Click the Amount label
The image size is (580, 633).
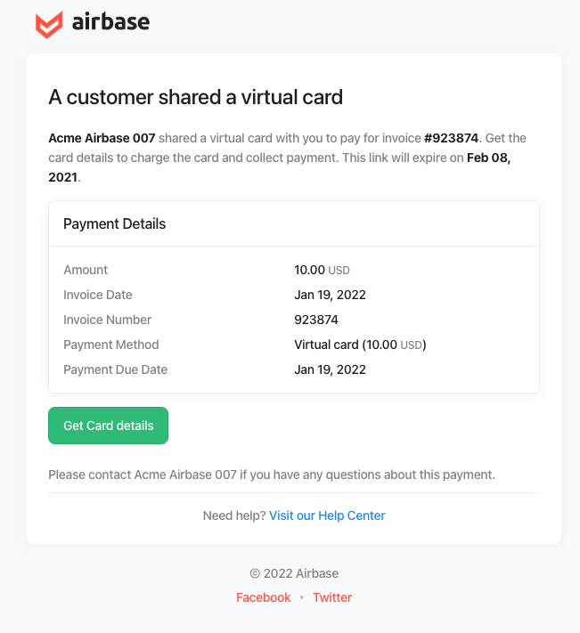tap(86, 270)
